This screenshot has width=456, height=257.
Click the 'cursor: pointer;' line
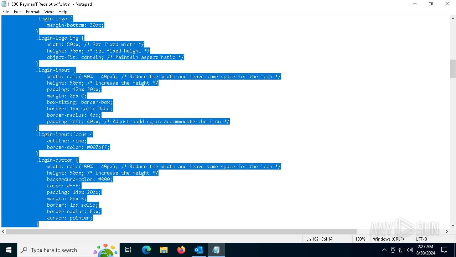[70, 218]
